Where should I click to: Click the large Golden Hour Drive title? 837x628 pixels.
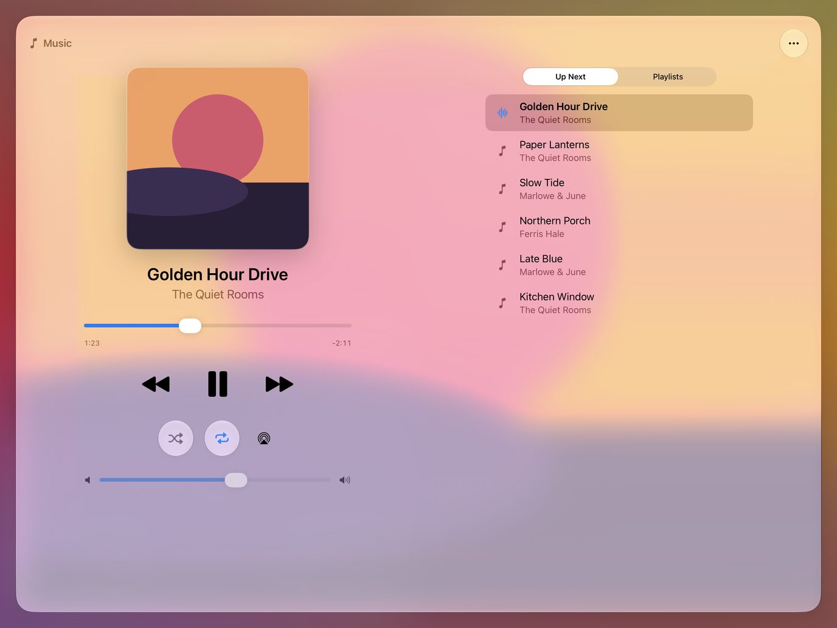[x=218, y=274]
